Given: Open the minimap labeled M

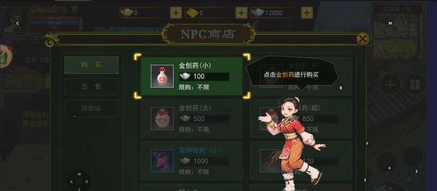Looking at the screenshot, I should pyautogui.click(x=398, y=32).
